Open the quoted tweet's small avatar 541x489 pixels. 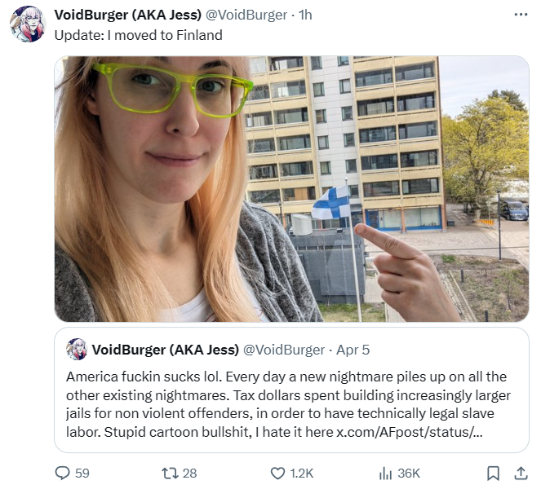[x=77, y=349]
